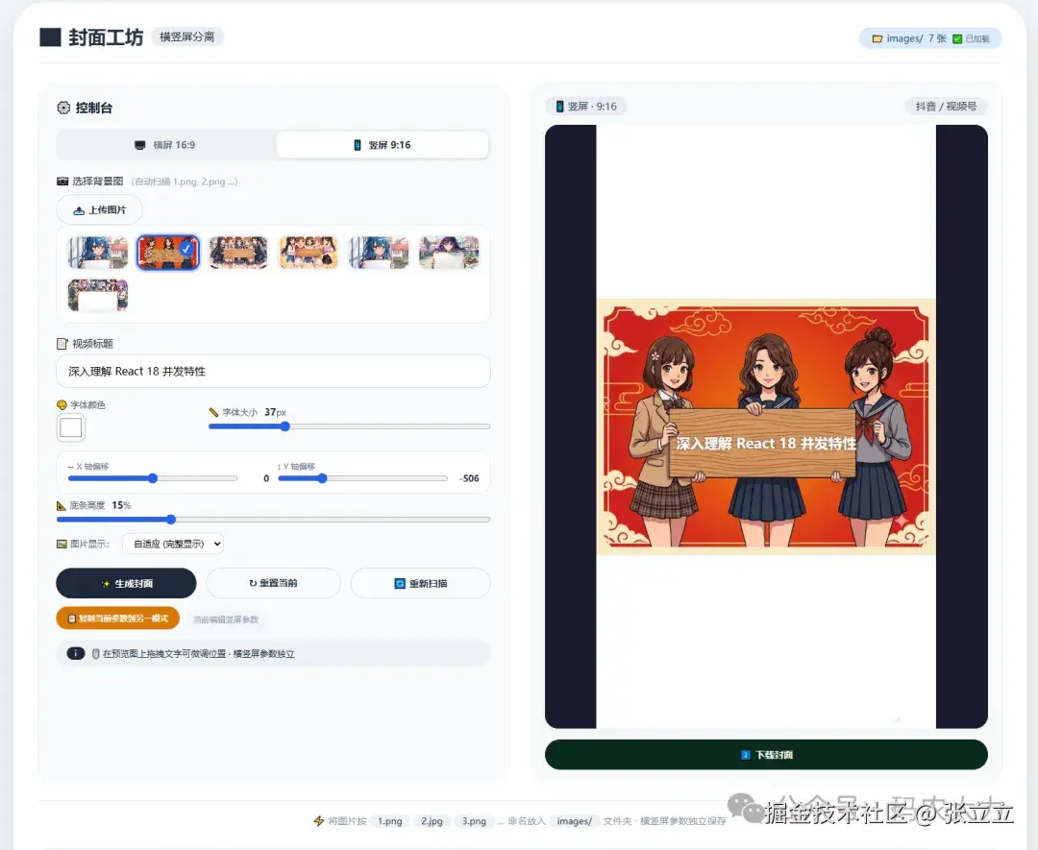Click the dark info icon in the hint bar
Screen dimensions: 1038x850
point(76,653)
